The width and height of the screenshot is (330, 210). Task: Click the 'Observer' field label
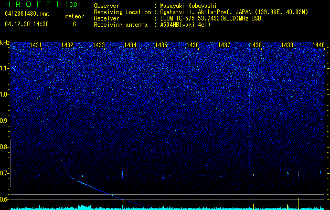[x=107, y=6]
